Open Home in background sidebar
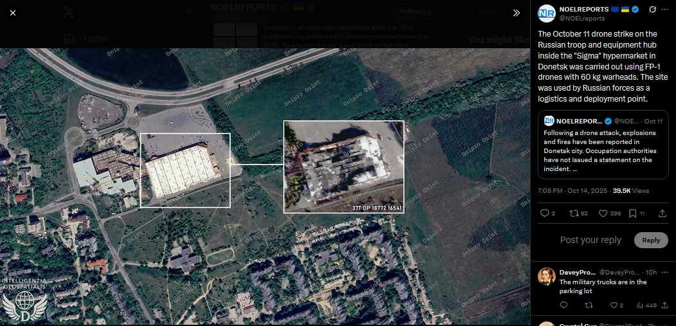This screenshot has width=676, height=326. tap(86, 39)
